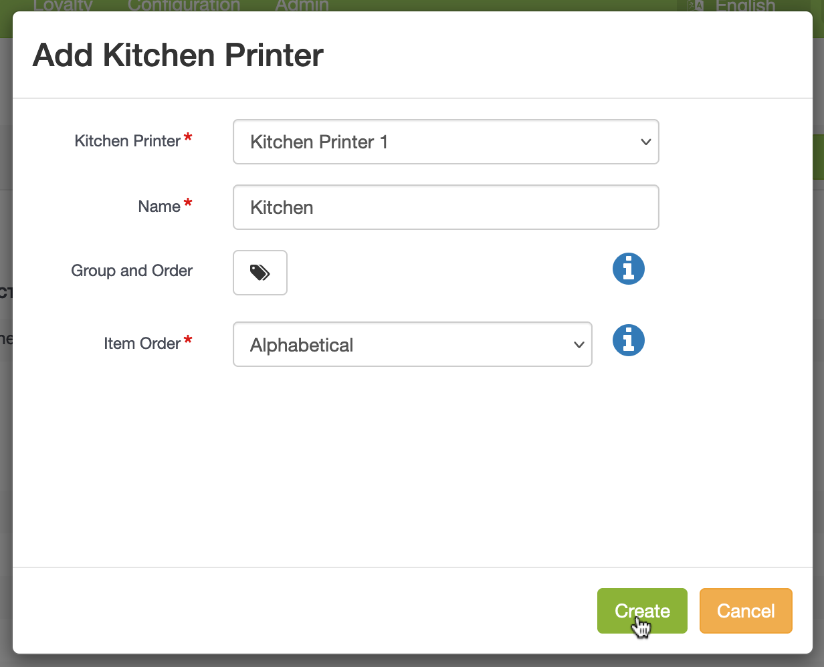Click the translate icon beside English

[x=696, y=5]
